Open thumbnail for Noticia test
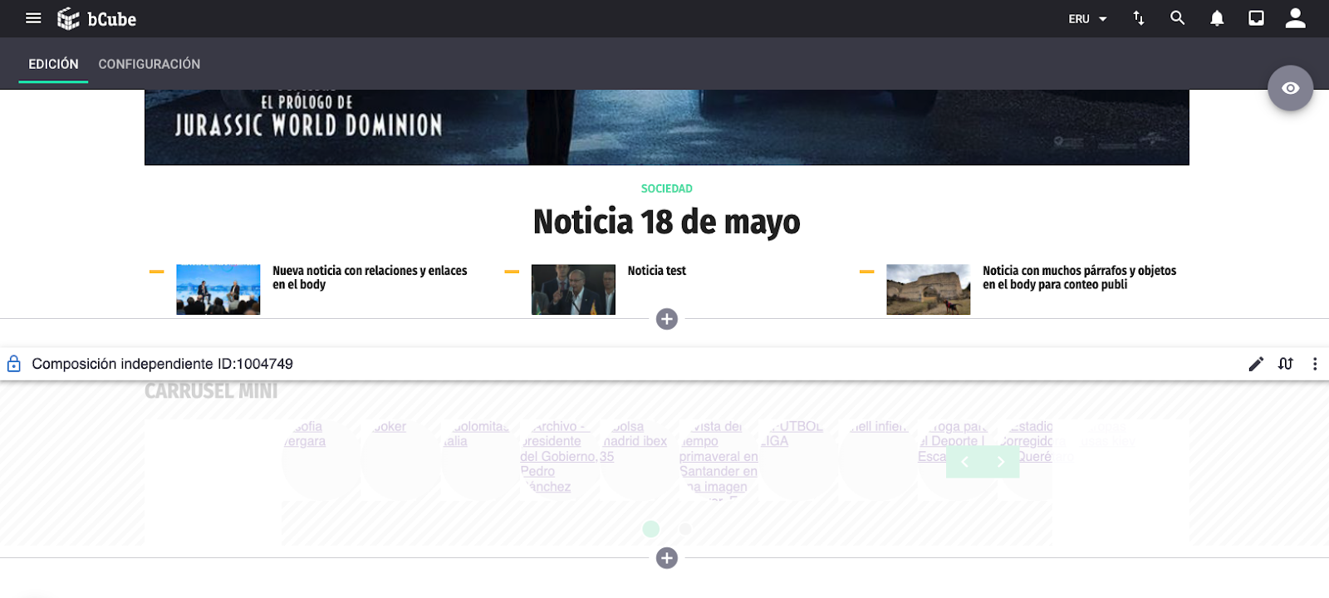Viewport: 1329px width, 598px height. tap(573, 289)
